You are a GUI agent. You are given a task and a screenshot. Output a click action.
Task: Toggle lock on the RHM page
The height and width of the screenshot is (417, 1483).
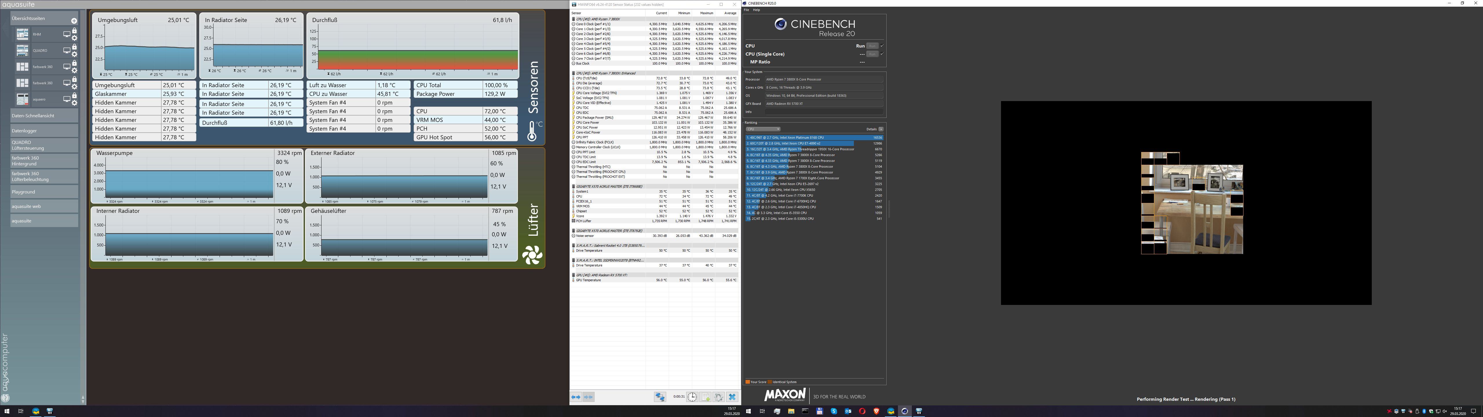(x=74, y=31)
